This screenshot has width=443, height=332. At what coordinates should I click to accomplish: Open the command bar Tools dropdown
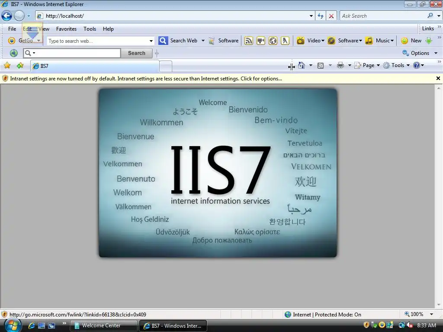point(408,66)
